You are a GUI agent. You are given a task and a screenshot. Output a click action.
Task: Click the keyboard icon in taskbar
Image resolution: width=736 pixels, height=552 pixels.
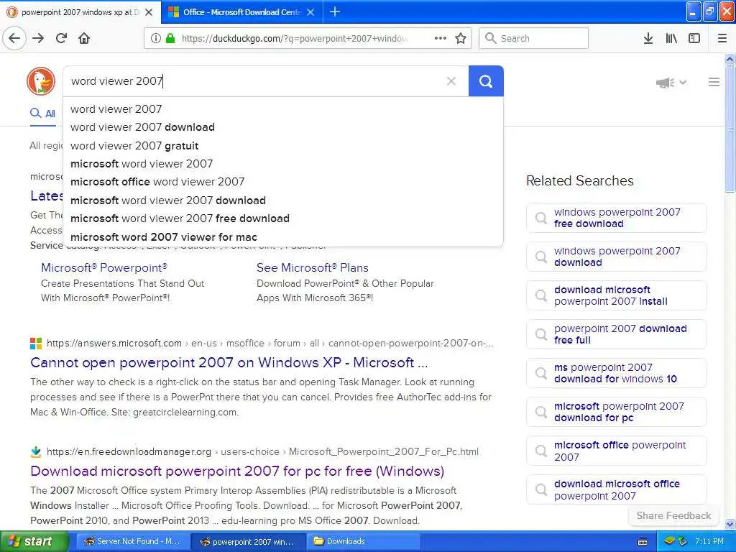643,542
